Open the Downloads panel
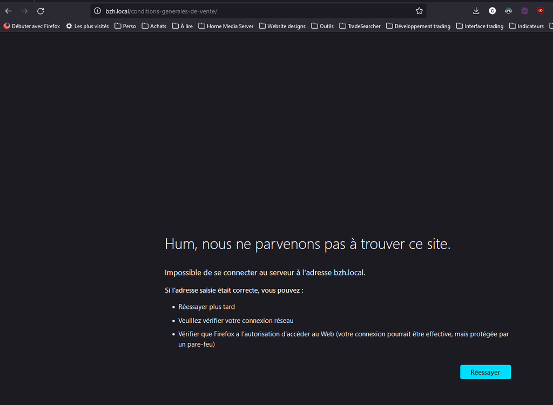 (x=476, y=11)
